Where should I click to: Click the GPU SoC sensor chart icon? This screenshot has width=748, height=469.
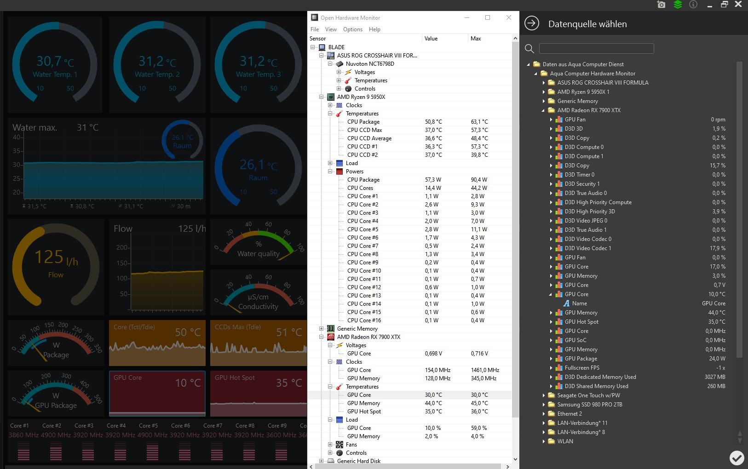[x=559, y=340]
